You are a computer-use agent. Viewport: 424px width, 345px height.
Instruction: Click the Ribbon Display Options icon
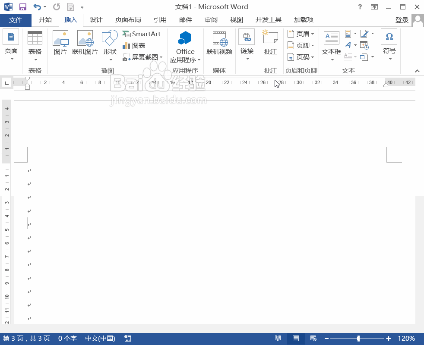coord(374,7)
